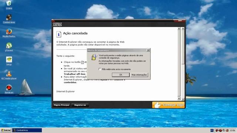Click the outer scrollbar down arrow

[x=183, y=99]
